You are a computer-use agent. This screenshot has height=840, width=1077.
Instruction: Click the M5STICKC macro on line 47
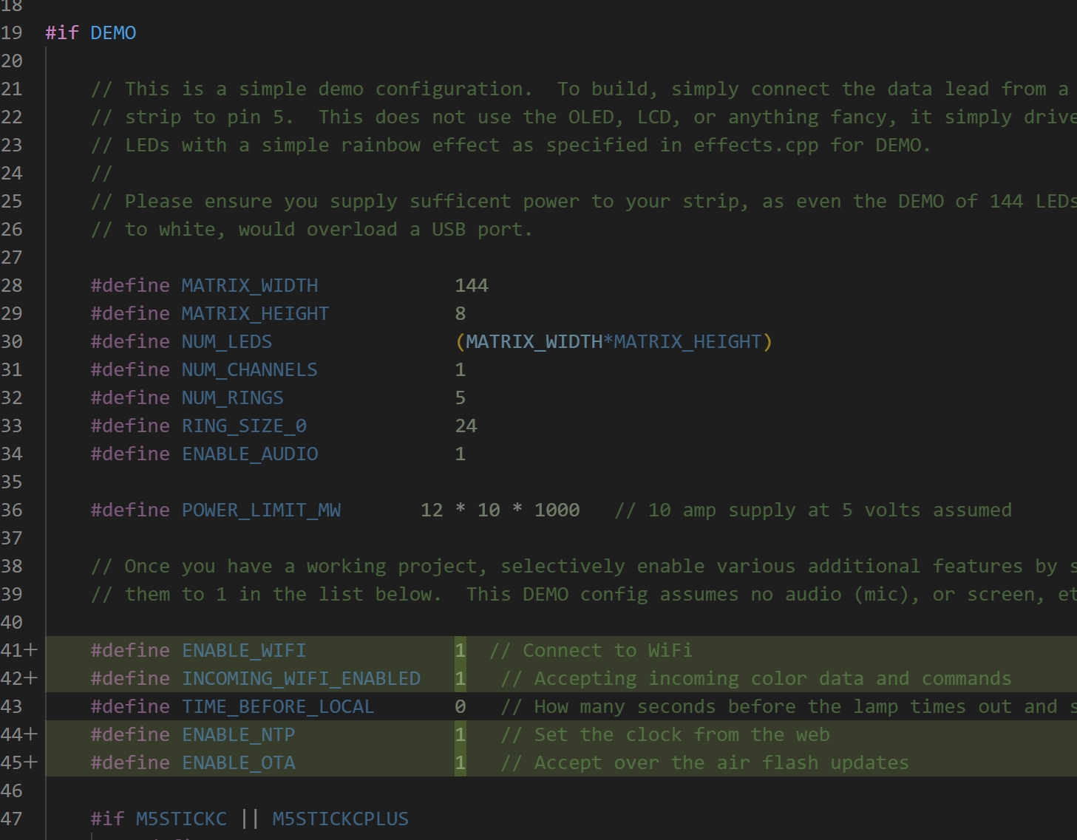tap(181, 819)
